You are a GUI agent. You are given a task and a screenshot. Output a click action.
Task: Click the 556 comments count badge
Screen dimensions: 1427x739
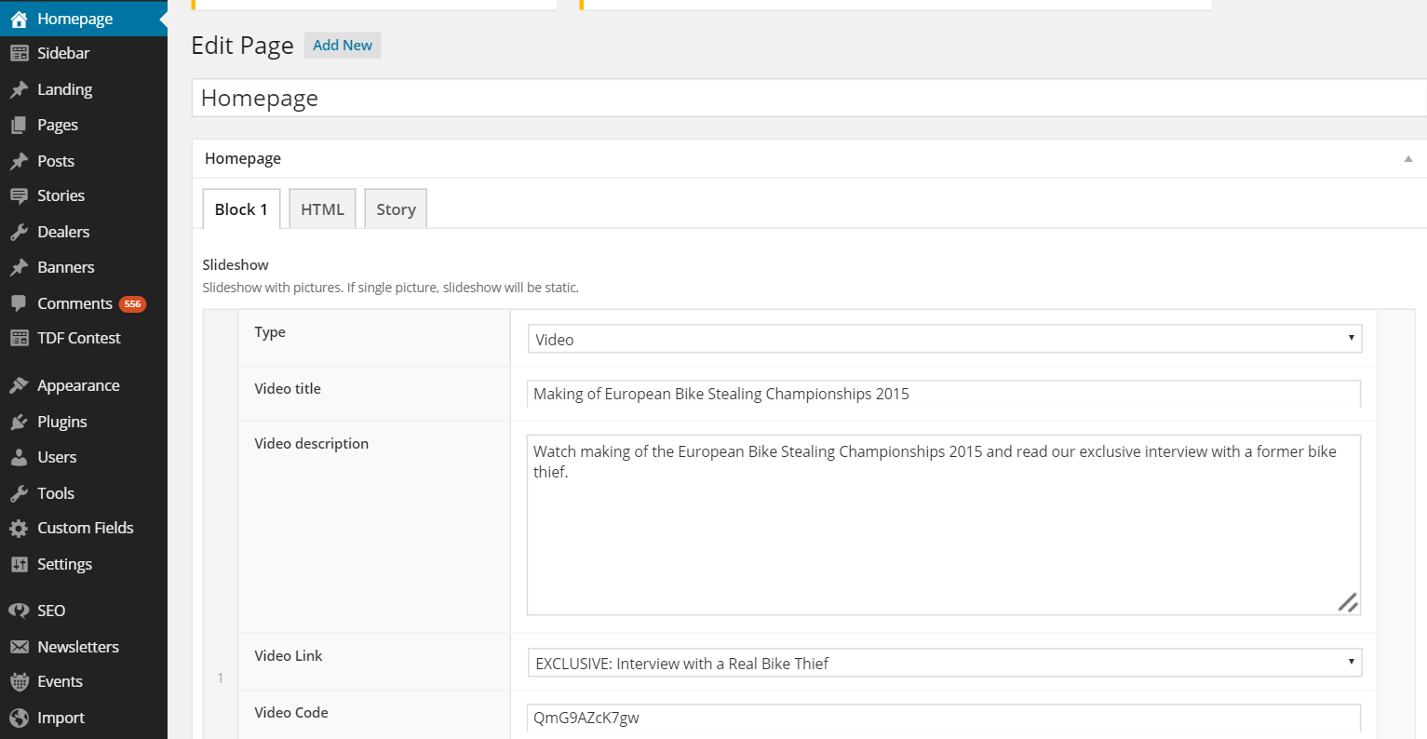[132, 304]
